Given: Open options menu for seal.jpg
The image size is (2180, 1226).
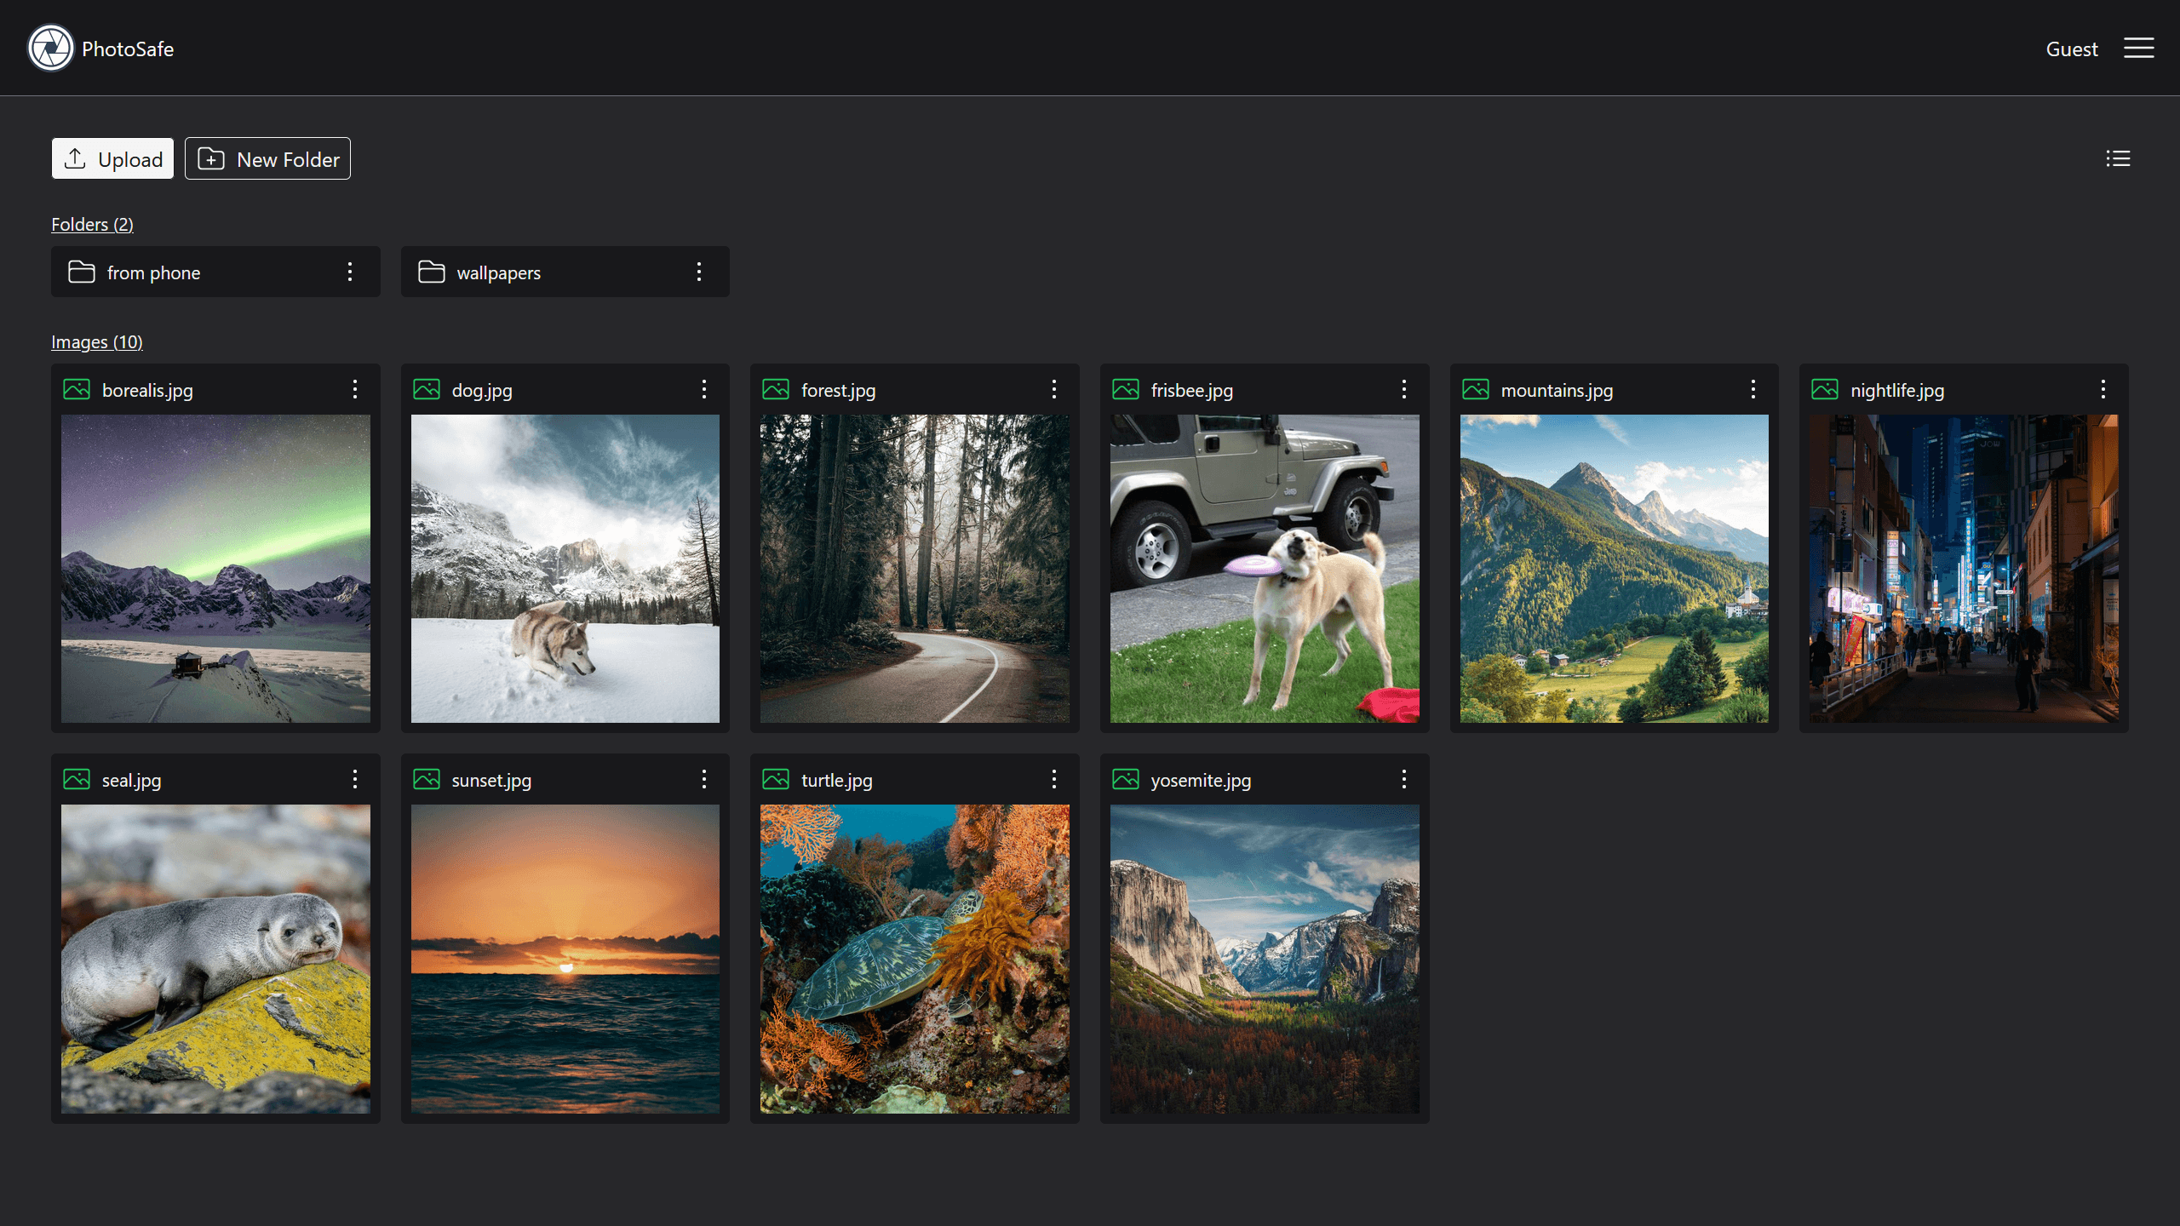Looking at the screenshot, I should coord(355,778).
